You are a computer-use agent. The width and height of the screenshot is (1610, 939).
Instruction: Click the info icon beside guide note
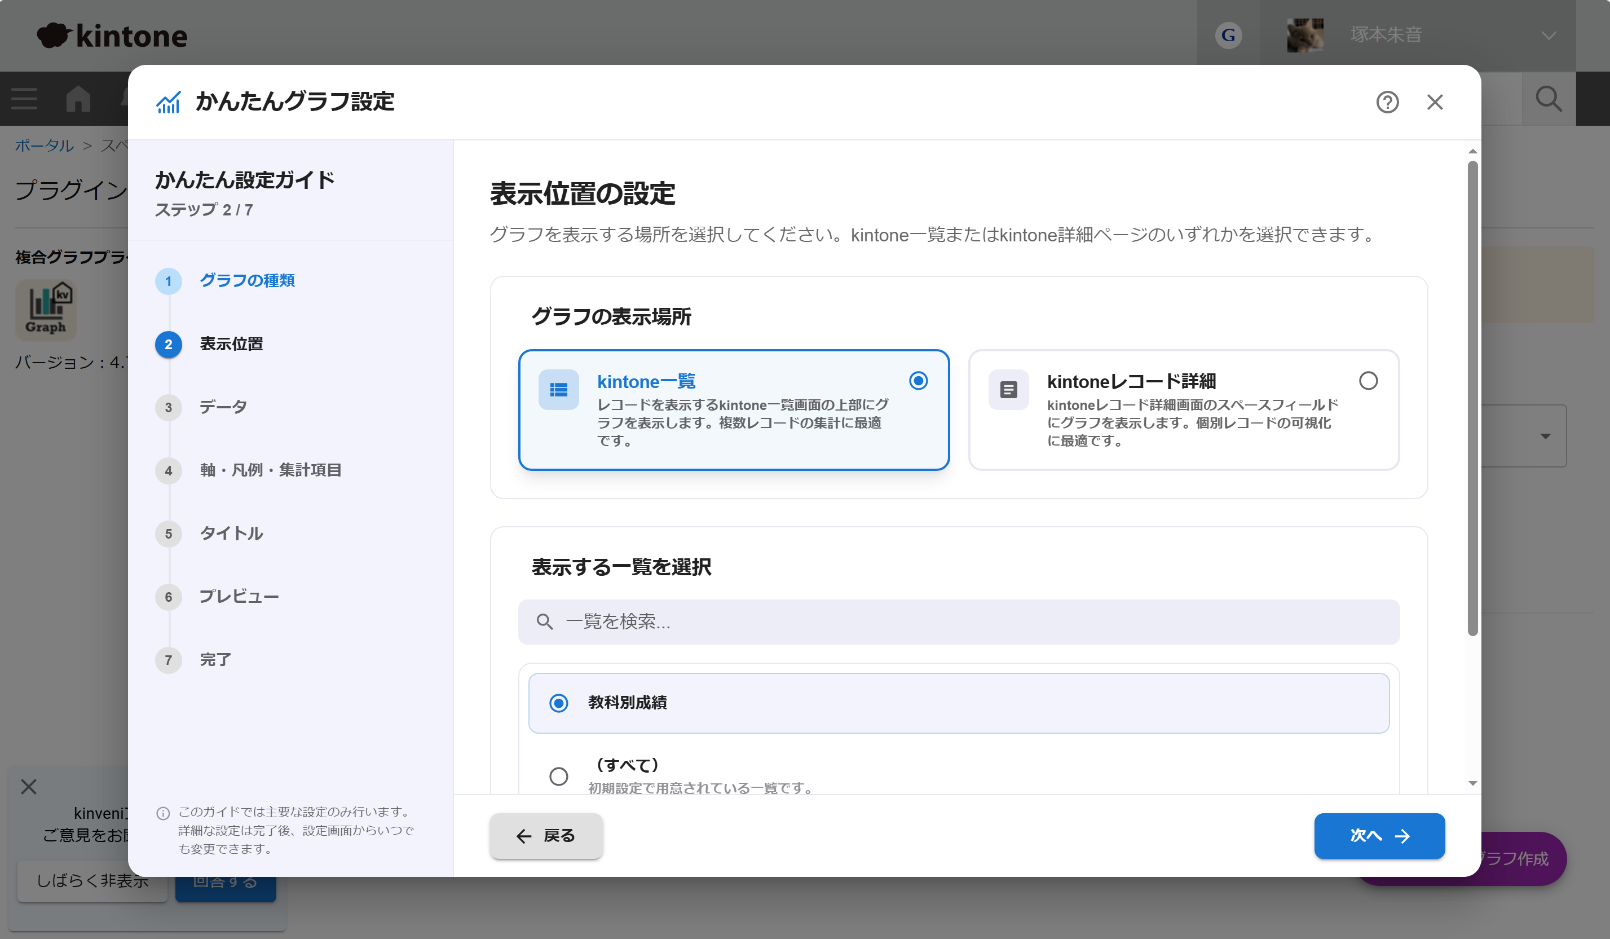tap(163, 813)
